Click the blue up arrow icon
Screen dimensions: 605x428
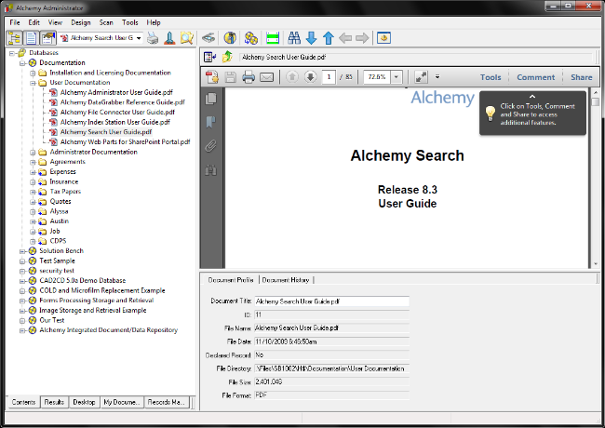point(329,38)
